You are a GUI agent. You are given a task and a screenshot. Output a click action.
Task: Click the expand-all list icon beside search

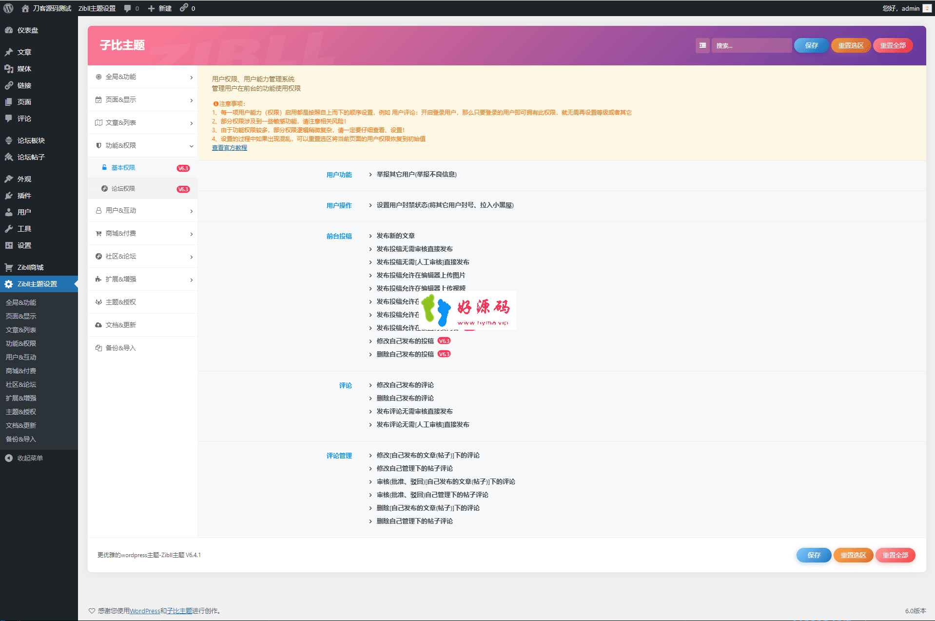702,45
